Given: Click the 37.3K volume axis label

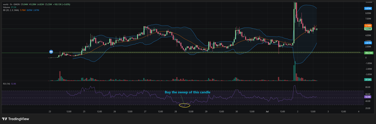Looking at the screenshot, I should click(368, 80).
